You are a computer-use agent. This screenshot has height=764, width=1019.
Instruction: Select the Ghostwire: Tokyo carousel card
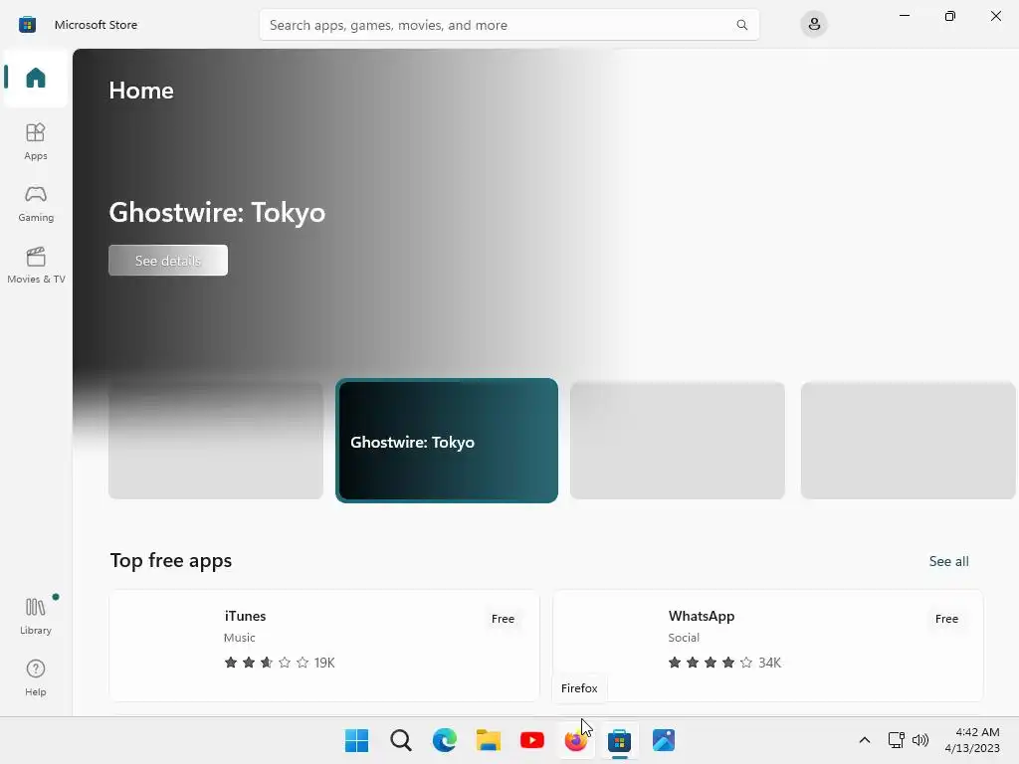click(x=447, y=441)
